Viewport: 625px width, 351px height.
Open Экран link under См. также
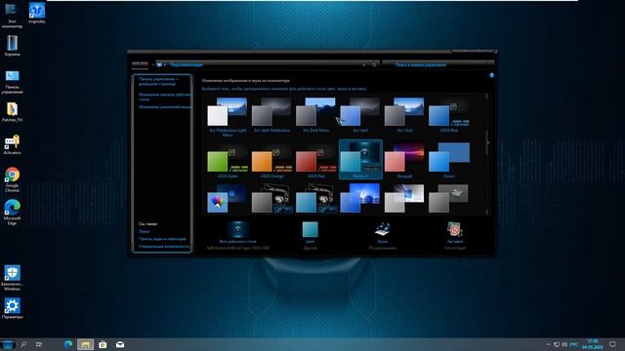[x=145, y=231]
